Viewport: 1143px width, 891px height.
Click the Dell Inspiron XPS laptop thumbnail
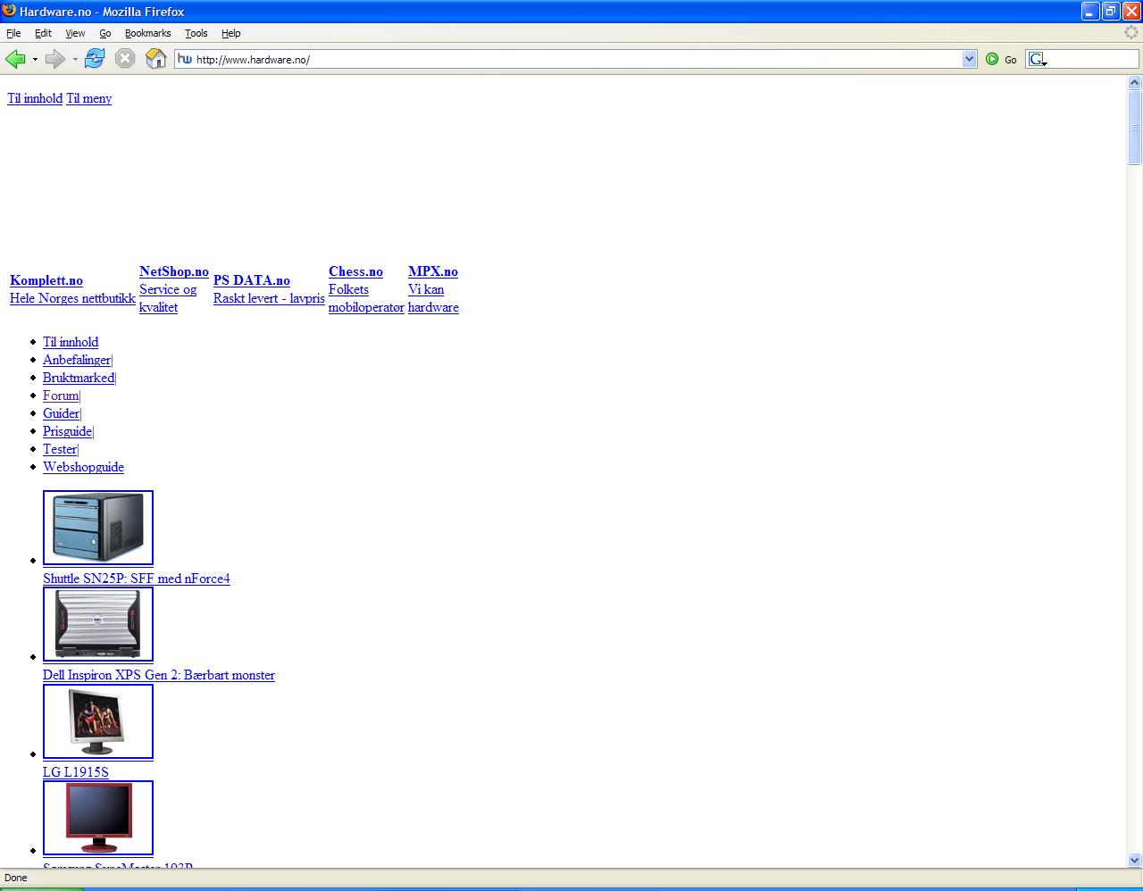click(98, 624)
